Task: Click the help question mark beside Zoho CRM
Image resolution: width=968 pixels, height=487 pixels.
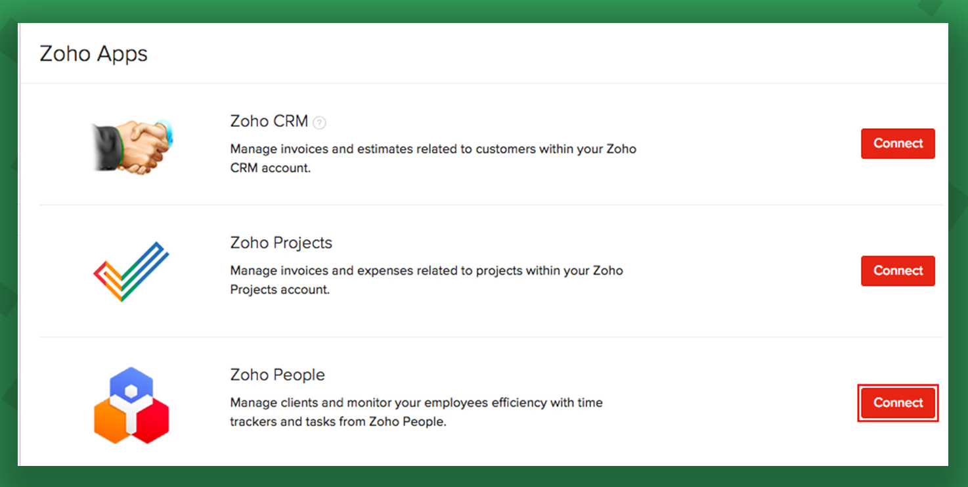Action: tap(319, 122)
